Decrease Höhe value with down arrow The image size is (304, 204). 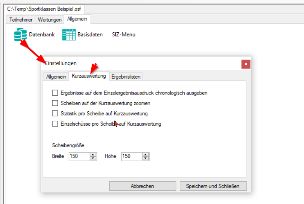point(146,158)
